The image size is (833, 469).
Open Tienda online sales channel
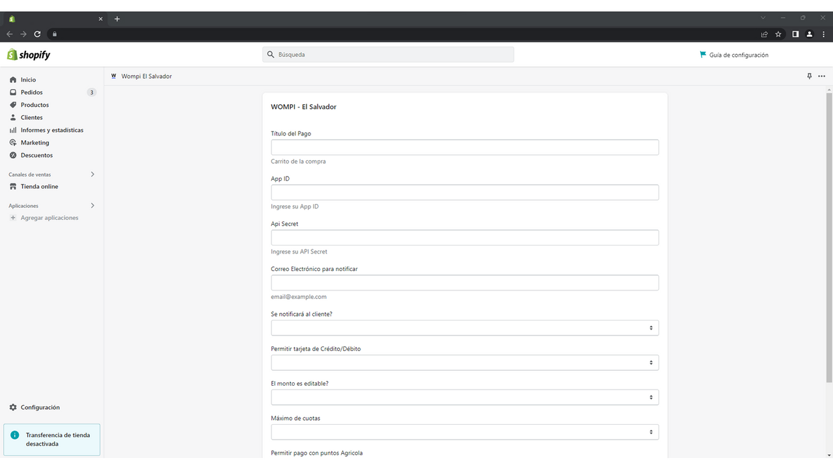[39, 187]
